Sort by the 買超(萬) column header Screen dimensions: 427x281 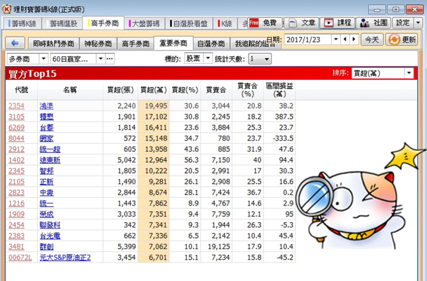click(x=154, y=90)
